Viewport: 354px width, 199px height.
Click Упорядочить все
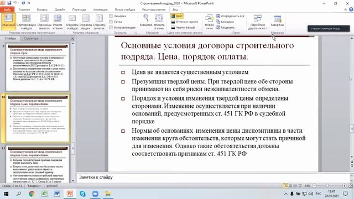click(x=230, y=16)
